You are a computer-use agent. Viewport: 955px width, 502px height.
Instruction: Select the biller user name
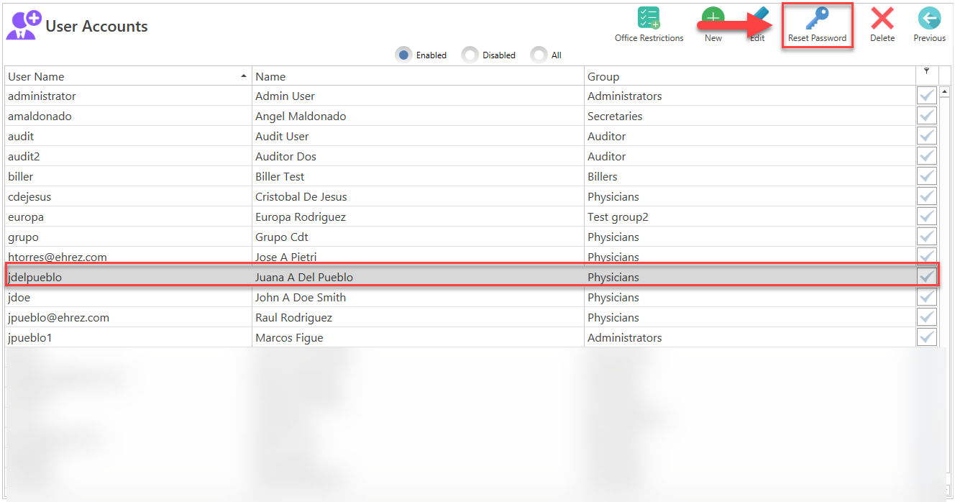coord(21,176)
